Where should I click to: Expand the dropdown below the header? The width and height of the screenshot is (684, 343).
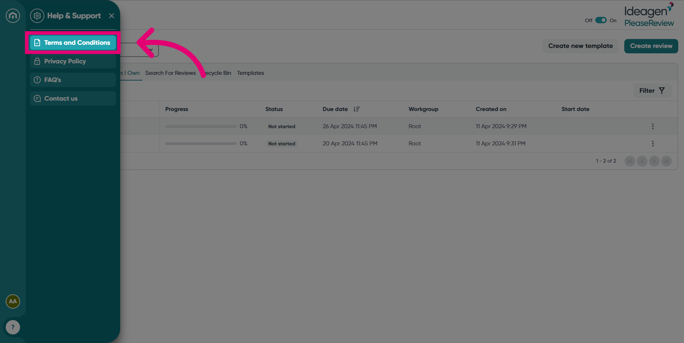151,50
